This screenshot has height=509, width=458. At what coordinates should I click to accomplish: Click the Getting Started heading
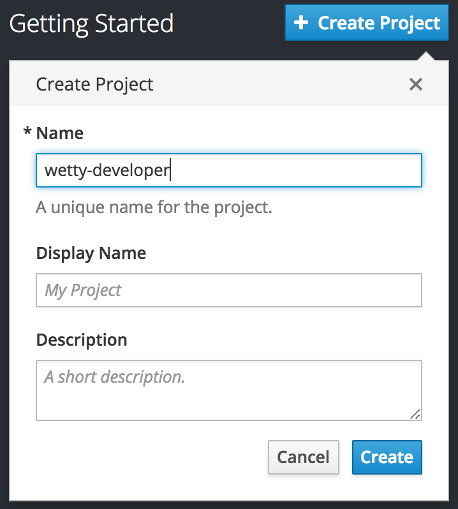(x=91, y=24)
